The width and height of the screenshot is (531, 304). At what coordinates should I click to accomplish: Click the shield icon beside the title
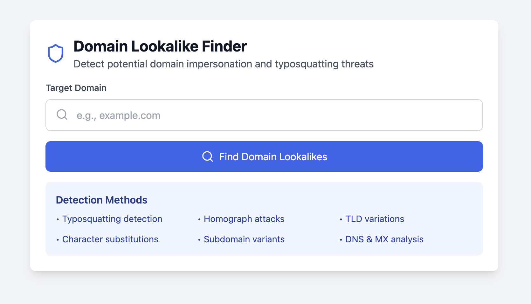[x=56, y=53]
